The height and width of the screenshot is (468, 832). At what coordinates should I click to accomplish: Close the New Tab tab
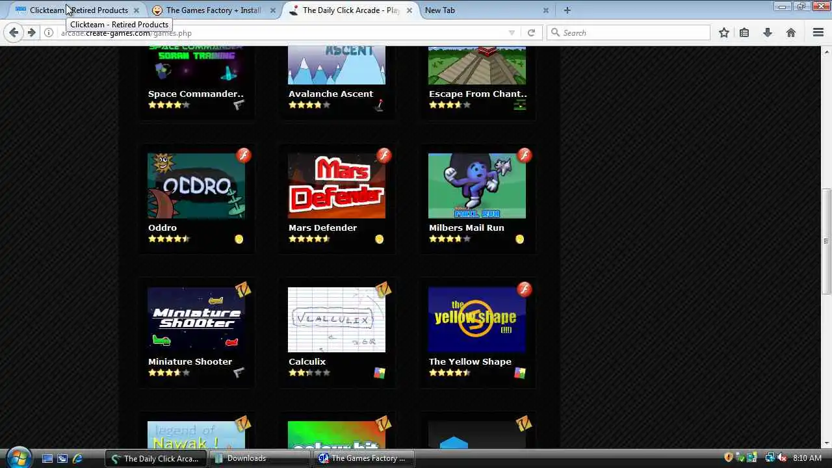pyautogui.click(x=545, y=10)
